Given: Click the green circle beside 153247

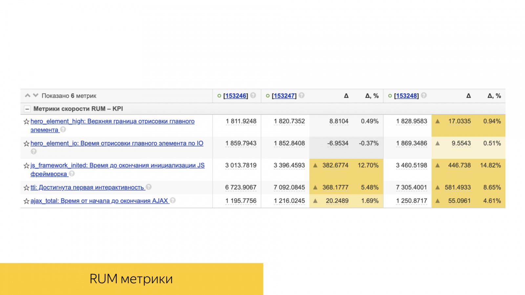Looking at the screenshot, I should point(267,96).
